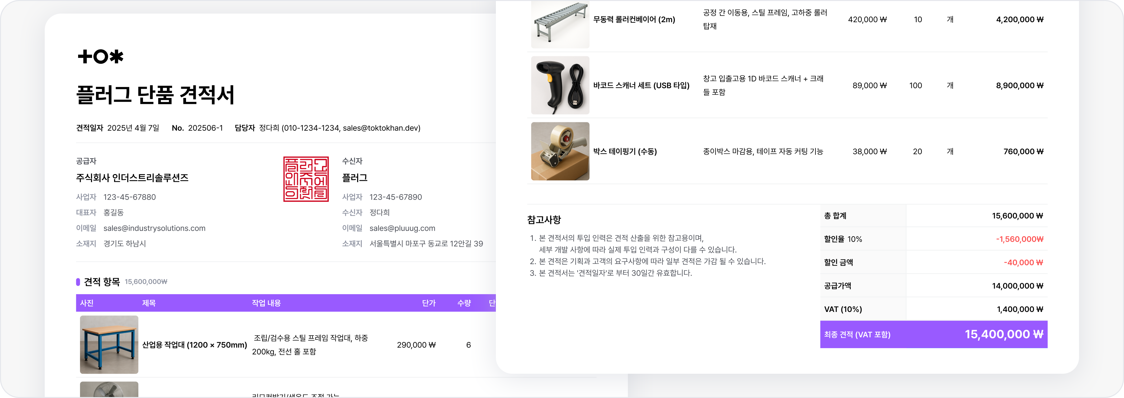Click quantity 100 in scanner row
Screen dimensions: 1124x398
tap(915, 85)
